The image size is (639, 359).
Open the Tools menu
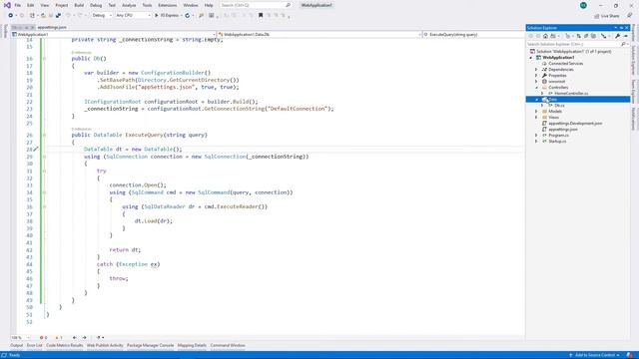(147, 5)
